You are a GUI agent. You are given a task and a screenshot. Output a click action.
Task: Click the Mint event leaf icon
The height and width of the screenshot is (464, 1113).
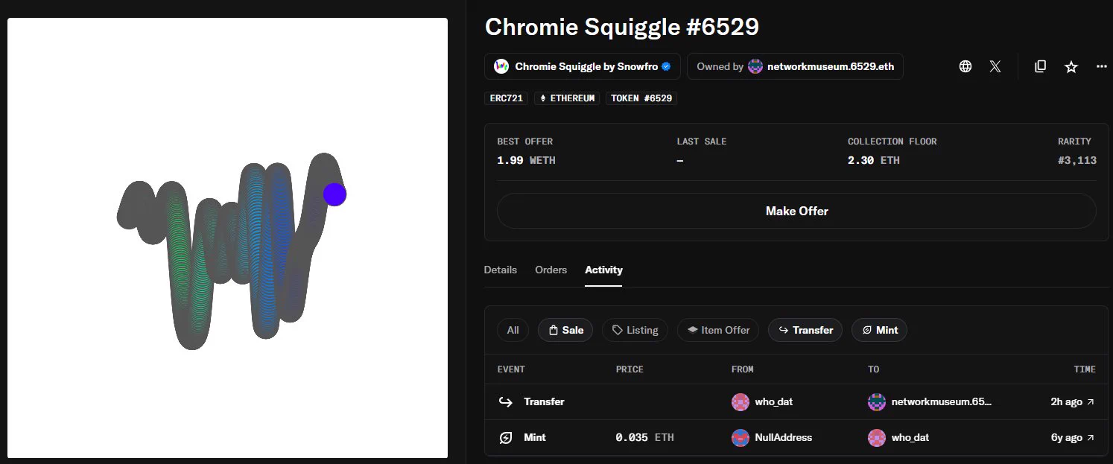(506, 437)
